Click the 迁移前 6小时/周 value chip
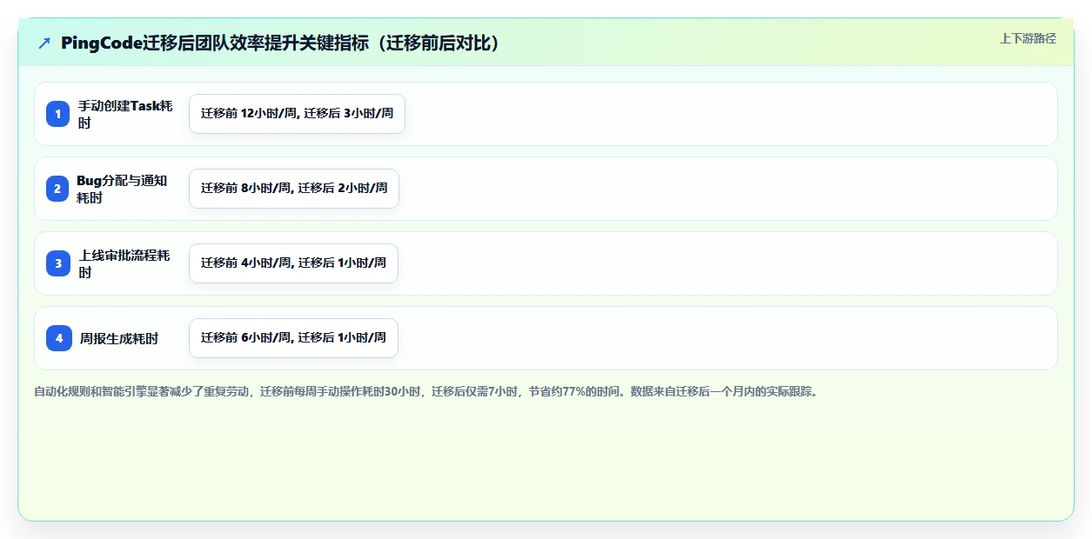1092x539 pixels. pyautogui.click(x=293, y=338)
